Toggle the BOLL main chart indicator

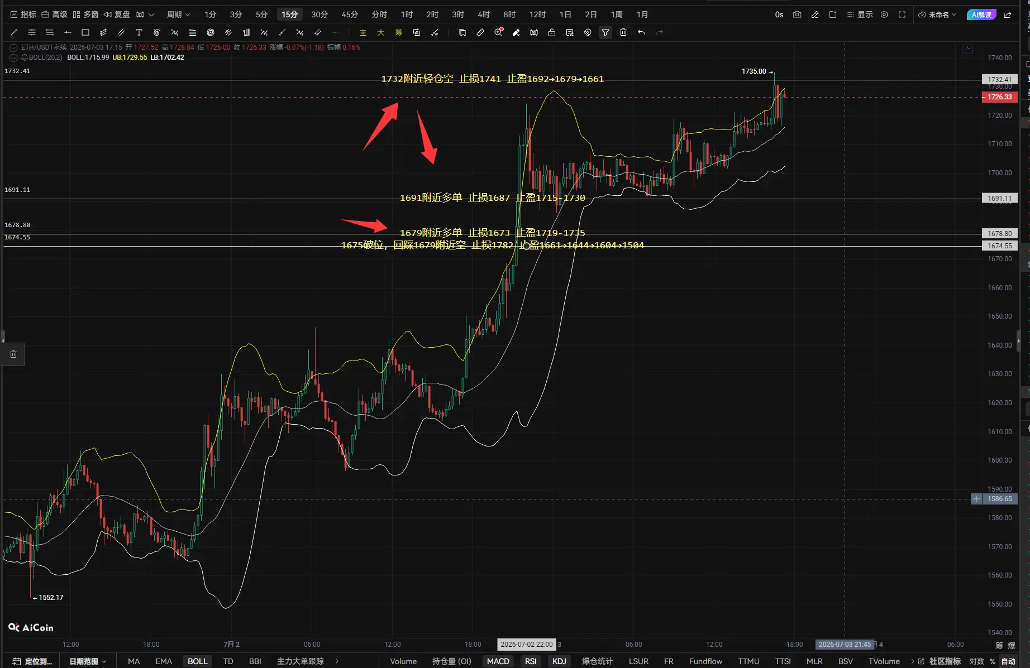point(198,661)
